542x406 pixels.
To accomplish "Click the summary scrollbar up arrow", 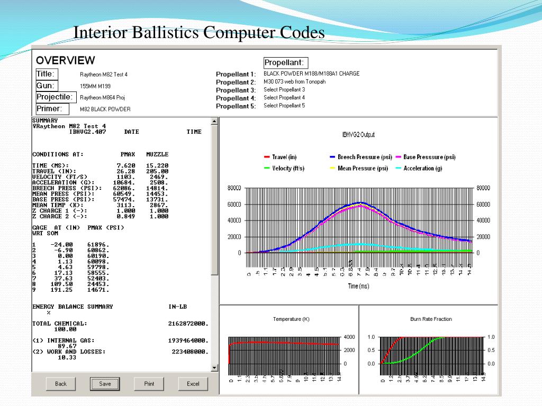I will [214, 121].
